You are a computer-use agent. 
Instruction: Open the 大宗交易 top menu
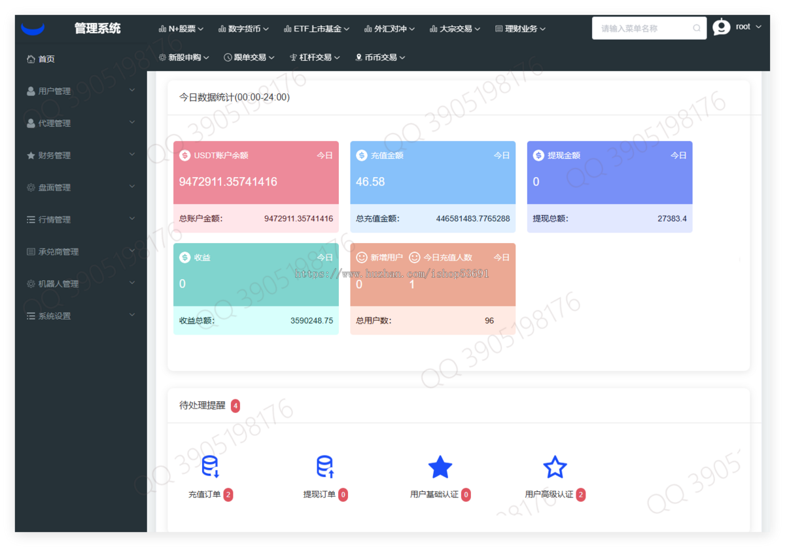point(455,29)
